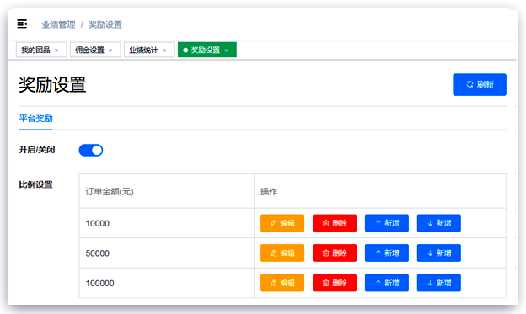This screenshot has height=314, width=526.
Task: Switch to the 业绩统计 tab
Action: coord(143,50)
